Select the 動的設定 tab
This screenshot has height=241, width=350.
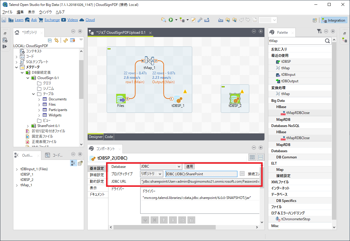pos(97,181)
